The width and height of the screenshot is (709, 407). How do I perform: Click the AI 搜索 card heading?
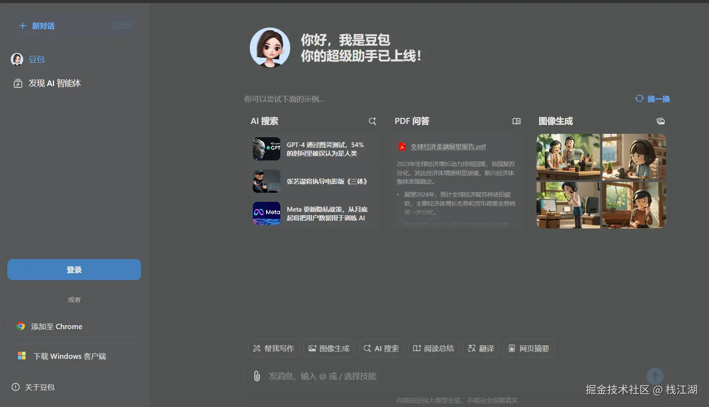coord(264,121)
